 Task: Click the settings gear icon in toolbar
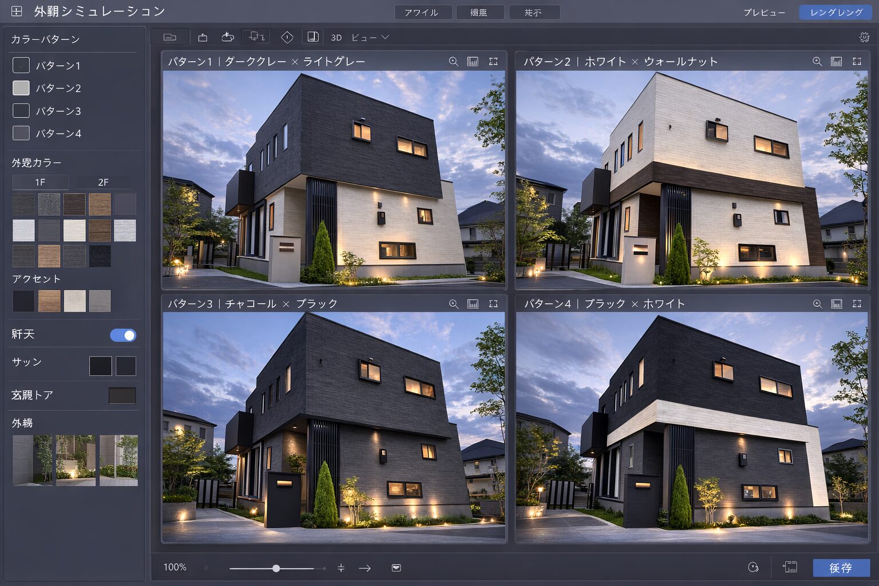[864, 37]
